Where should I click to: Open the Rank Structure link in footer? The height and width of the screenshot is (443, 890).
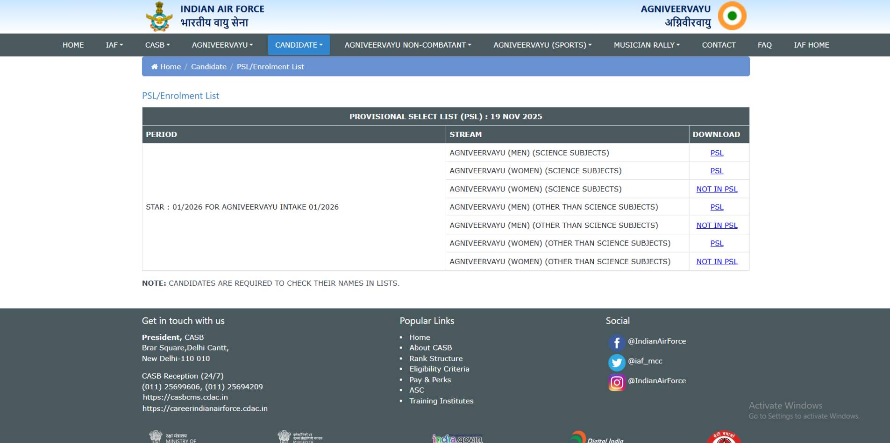click(435, 359)
